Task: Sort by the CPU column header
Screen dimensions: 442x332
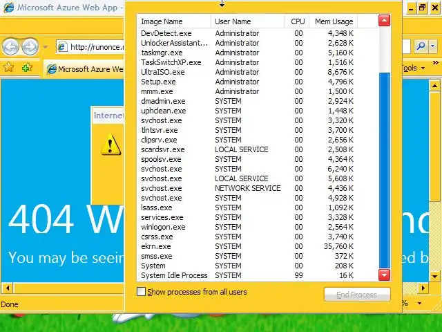Action: (297, 21)
